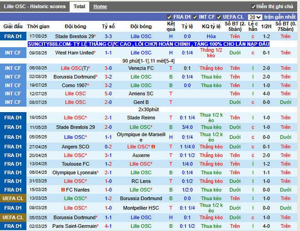Open Stade Brestois 29 team on 17/08/25 row
300x231 pixels.
coord(74,36)
